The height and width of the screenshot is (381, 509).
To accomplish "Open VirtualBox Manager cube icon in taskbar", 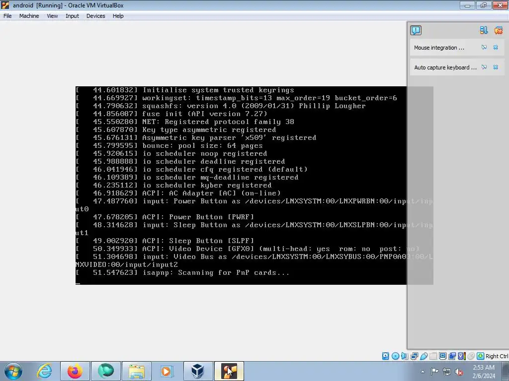I will point(198,371).
